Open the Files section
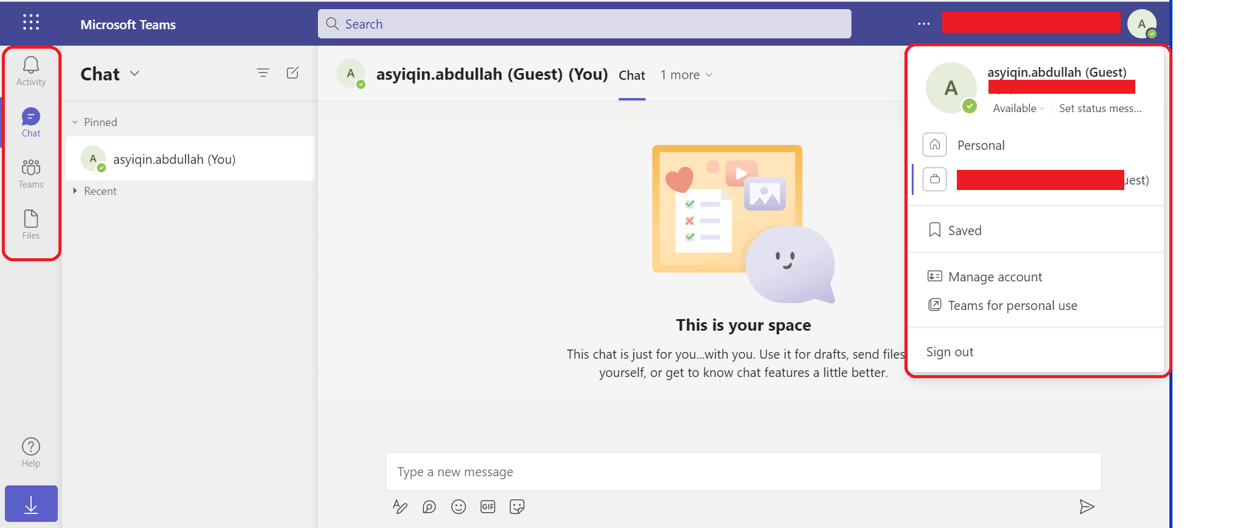The width and height of the screenshot is (1237, 528). [31, 225]
